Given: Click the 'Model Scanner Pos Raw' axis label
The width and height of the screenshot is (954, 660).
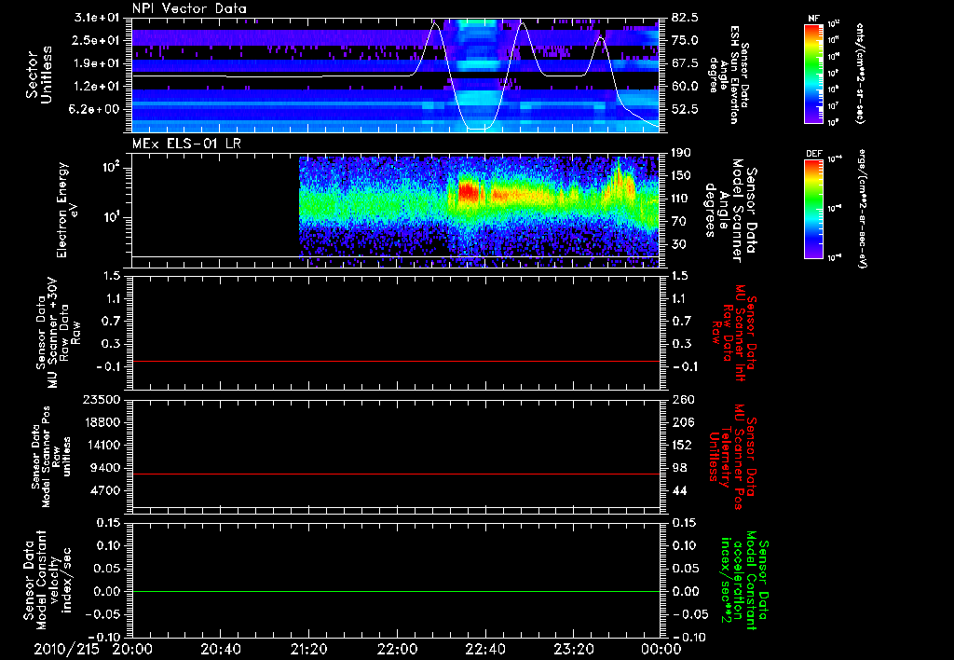Looking at the screenshot, I should point(51,457).
